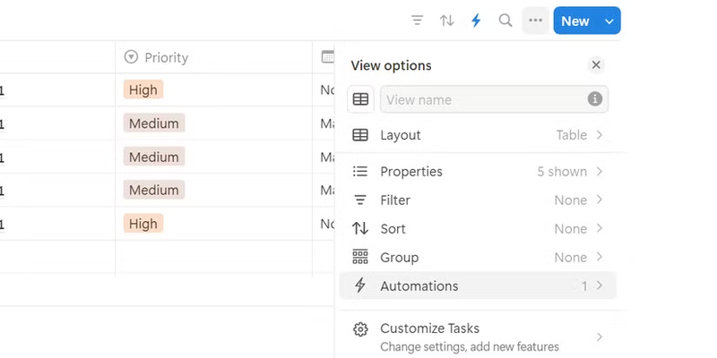The image size is (717, 358).
Task: Click the view icon beside View name field
Action: pos(360,99)
